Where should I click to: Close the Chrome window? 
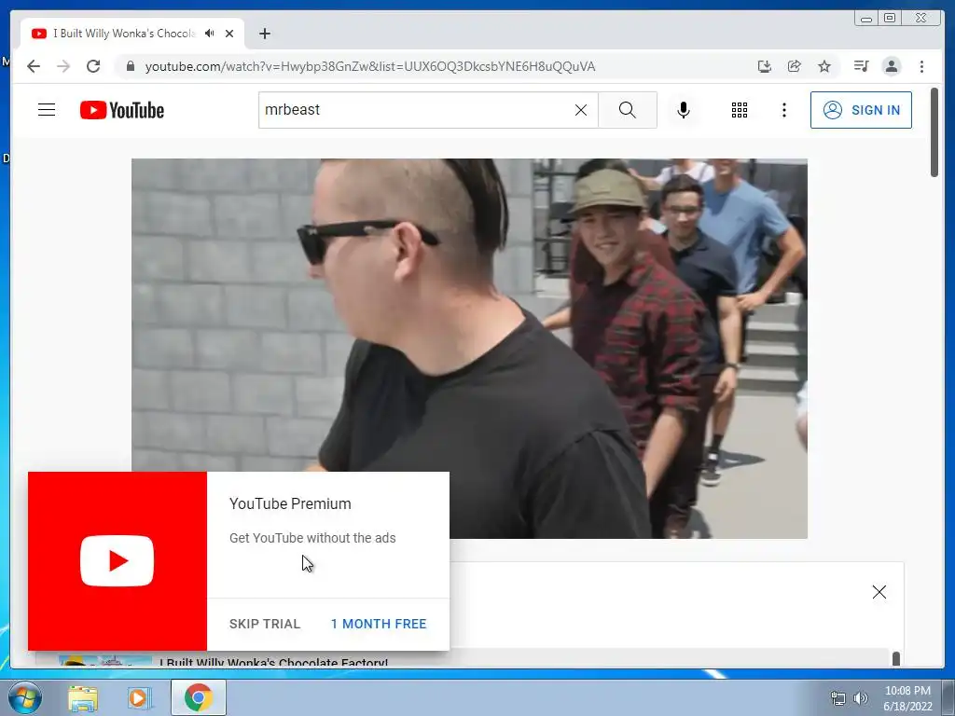[921, 19]
